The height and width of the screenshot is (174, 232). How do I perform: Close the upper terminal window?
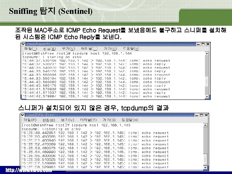click(208, 44)
